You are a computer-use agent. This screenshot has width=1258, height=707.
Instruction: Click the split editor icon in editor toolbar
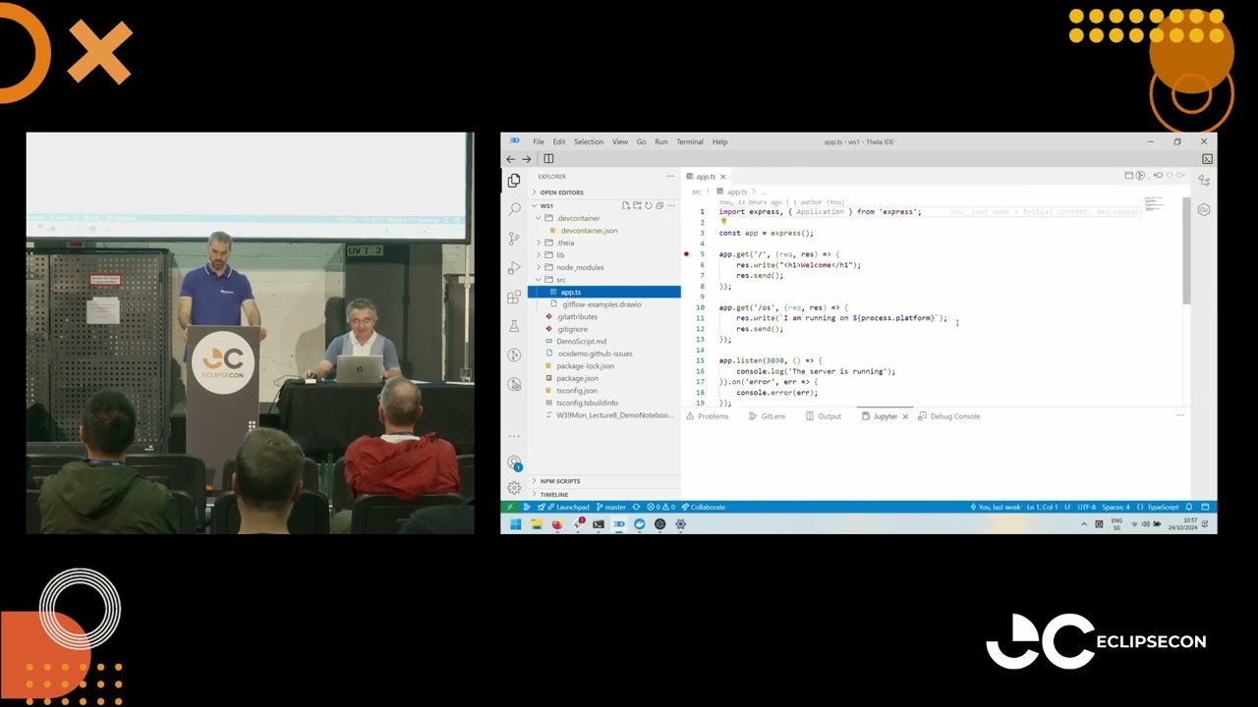tap(1129, 176)
